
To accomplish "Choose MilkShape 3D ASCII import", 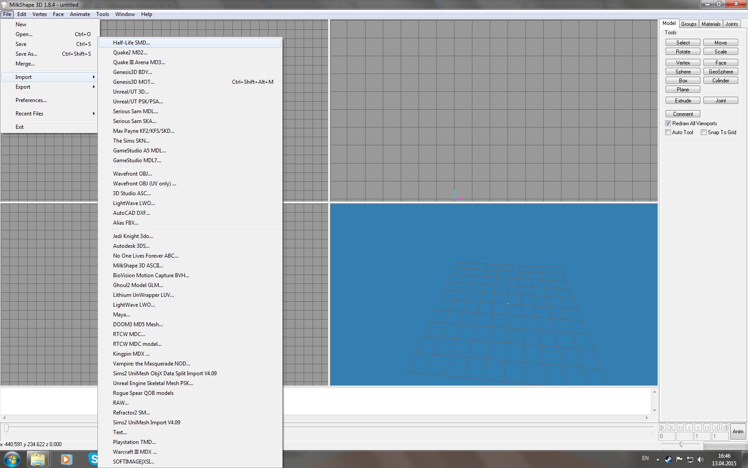I will 190,266.
